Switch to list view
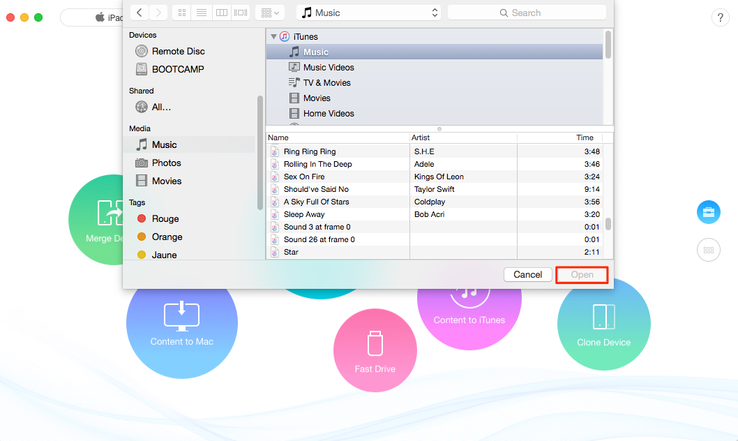The height and width of the screenshot is (441, 738). [x=202, y=13]
